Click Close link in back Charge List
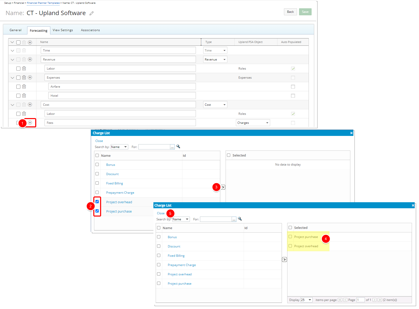419x309 pixels. [99, 141]
